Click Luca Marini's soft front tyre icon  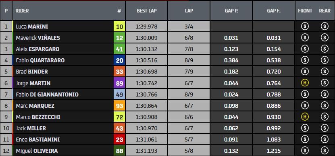[305, 27]
